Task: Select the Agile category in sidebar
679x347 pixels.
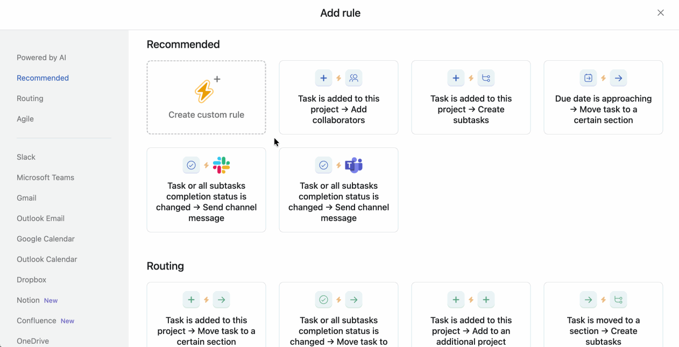Action: point(25,119)
